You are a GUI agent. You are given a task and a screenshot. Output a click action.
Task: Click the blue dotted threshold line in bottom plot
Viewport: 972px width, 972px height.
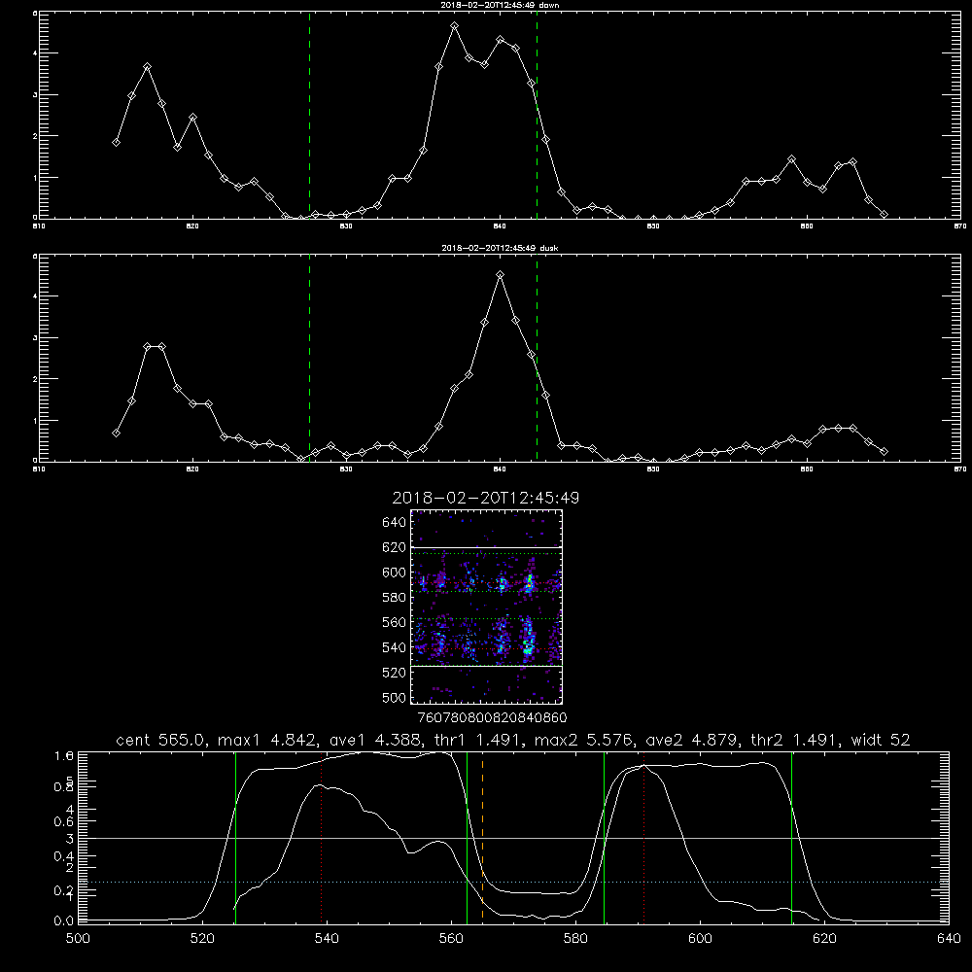(x=511, y=882)
